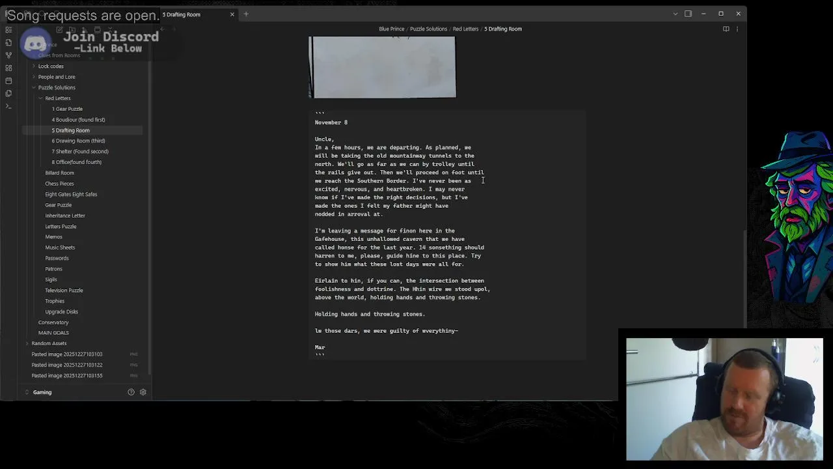Open 8 Office(found fourth) note
Image resolution: width=833 pixels, height=469 pixels.
[x=76, y=162]
